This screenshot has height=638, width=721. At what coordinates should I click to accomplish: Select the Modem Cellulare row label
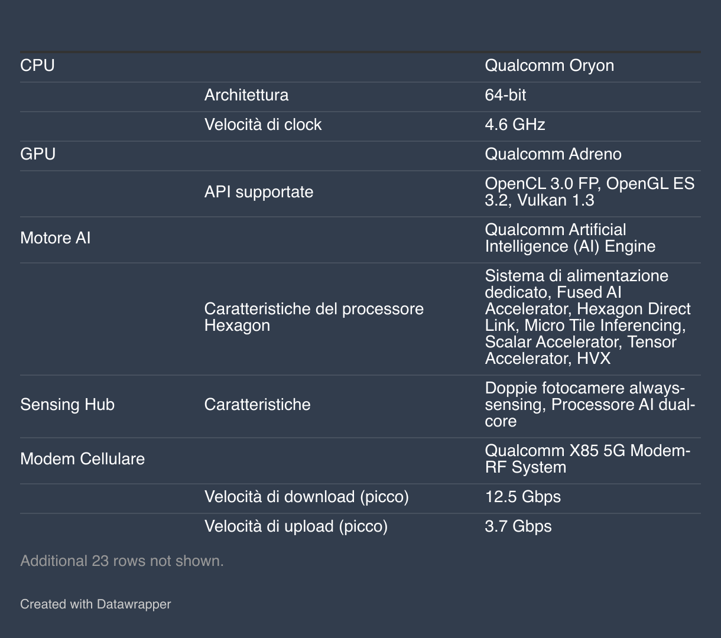tap(82, 459)
